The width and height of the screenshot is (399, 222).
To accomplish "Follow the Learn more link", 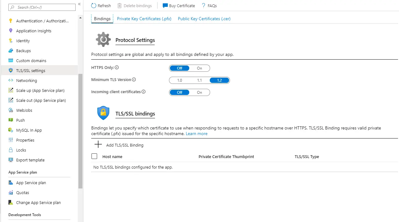I will 196,134.
